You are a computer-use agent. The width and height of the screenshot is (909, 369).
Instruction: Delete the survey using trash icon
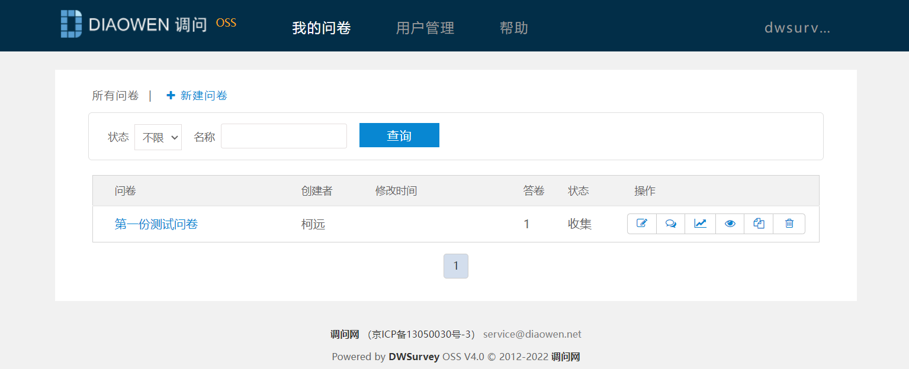(x=789, y=224)
